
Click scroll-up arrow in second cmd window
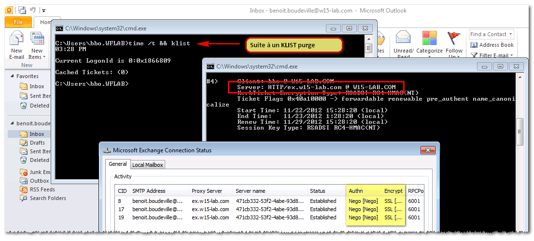coord(520,78)
